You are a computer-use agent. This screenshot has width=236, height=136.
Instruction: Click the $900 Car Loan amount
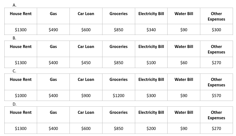coord(86,96)
